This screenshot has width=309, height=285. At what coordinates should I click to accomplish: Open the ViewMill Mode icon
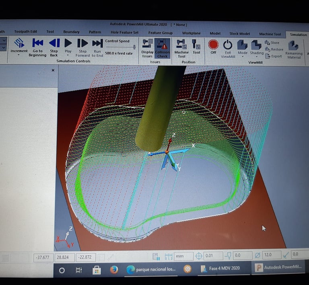tap(242, 45)
